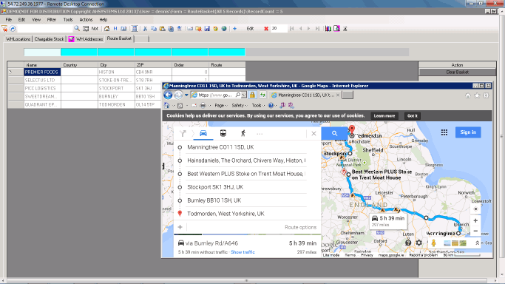Toggle the Not filter button in toolbar
Screen dimensions: 505x284
tap(95, 29)
